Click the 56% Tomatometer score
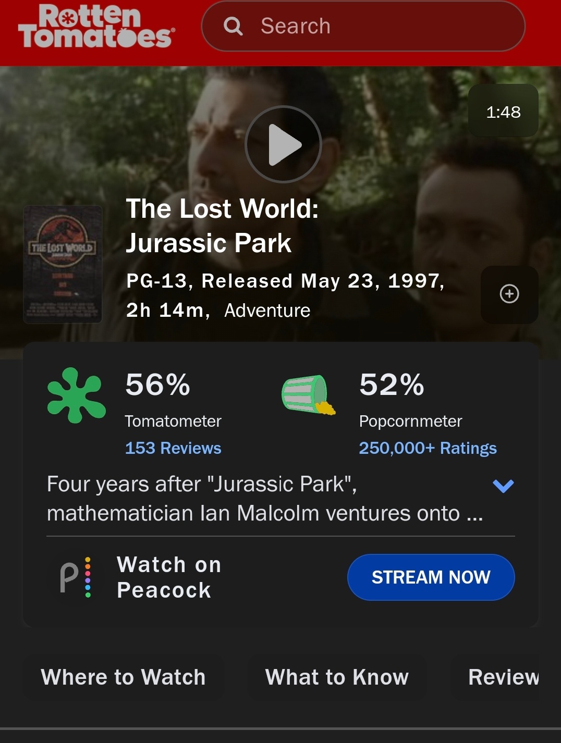The image size is (561, 743). [x=158, y=385]
